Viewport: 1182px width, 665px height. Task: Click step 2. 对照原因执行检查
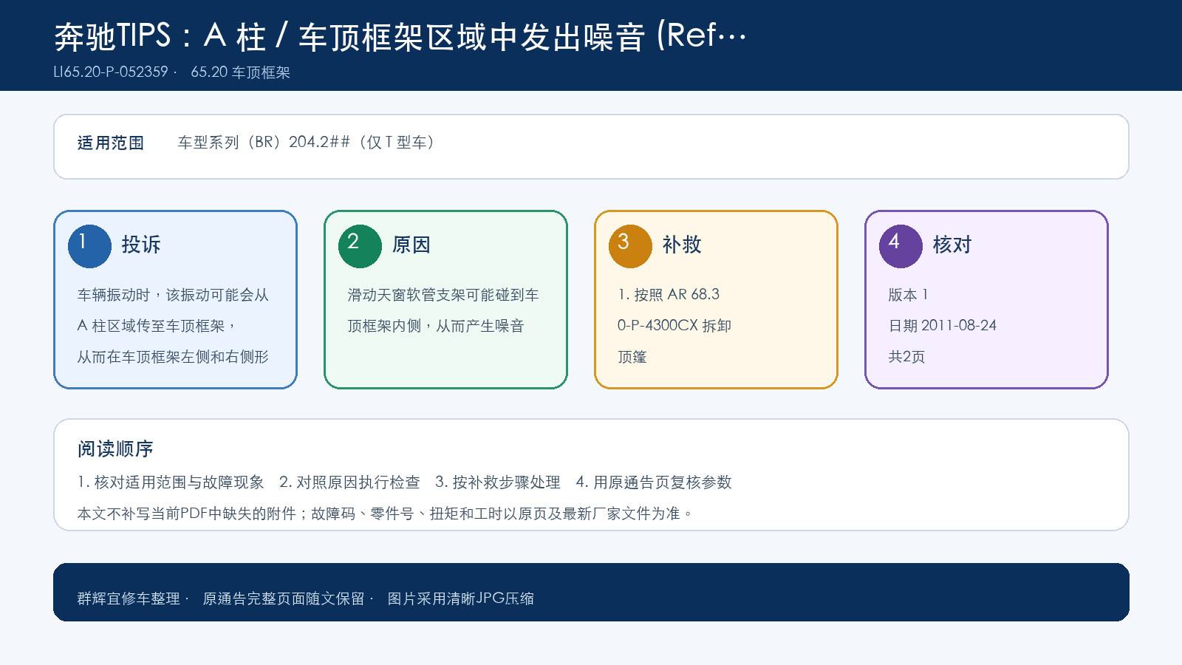[x=349, y=482]
